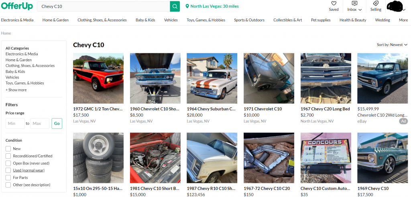This screenshot has height=197, width=411.
Task: Check the New condition checkbox
Action: coord(8,149)
